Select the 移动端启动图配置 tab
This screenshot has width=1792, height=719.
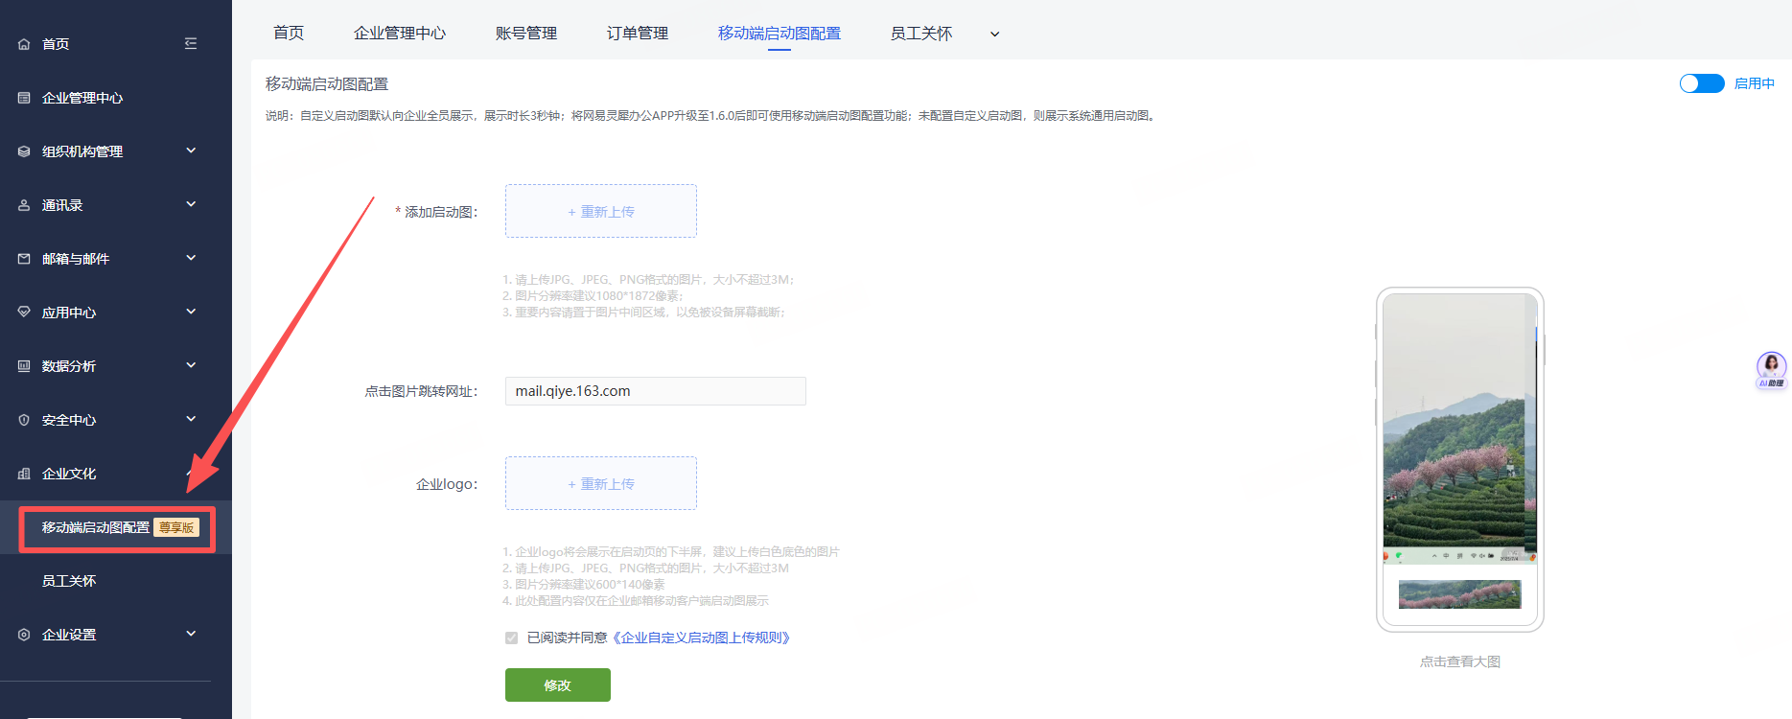click(x=780, y=34)
